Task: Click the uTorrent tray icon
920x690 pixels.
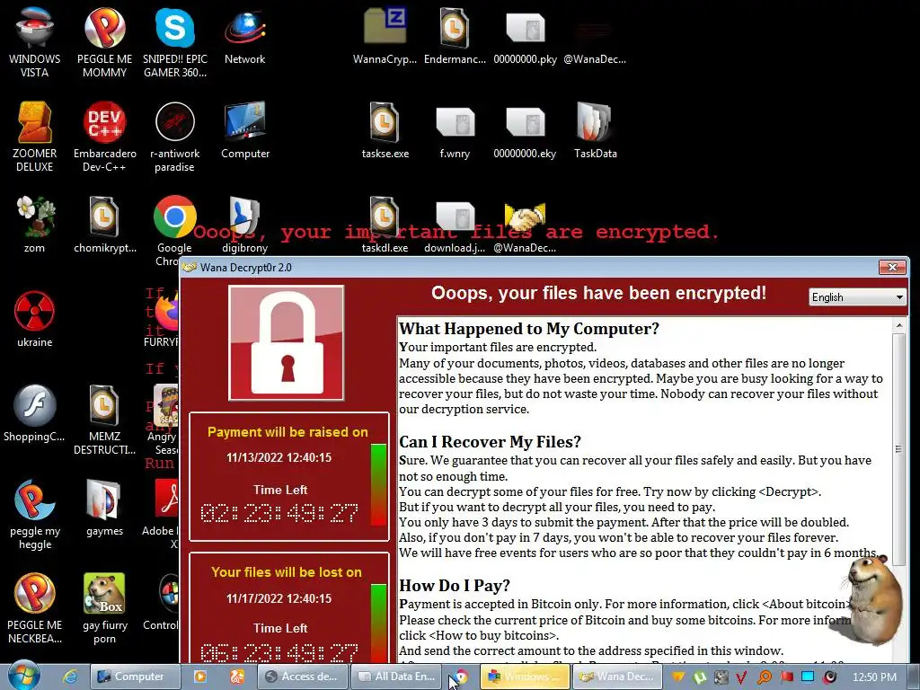Action: [699, 677]
